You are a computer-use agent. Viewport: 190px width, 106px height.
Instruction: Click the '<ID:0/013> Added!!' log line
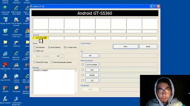[x=41, y=70]
